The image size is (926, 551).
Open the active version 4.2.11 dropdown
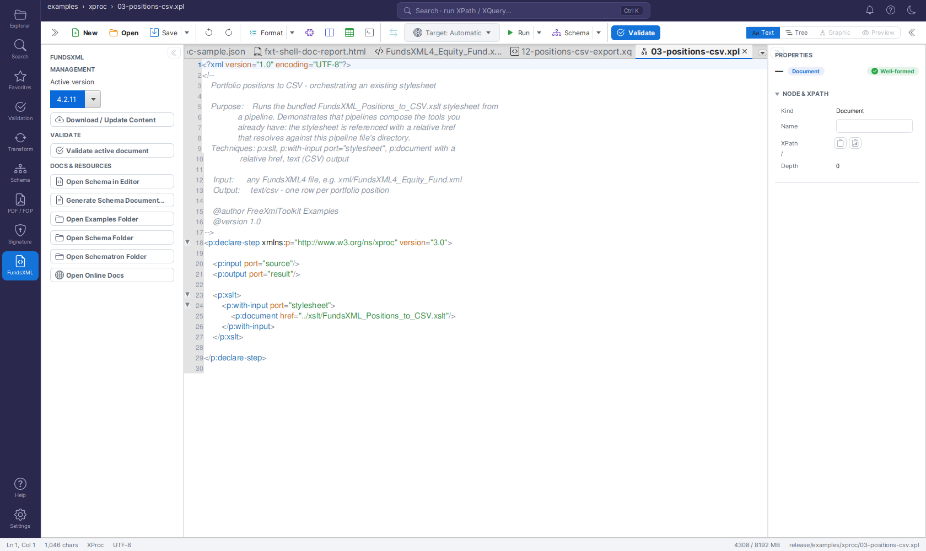[93, 99]
